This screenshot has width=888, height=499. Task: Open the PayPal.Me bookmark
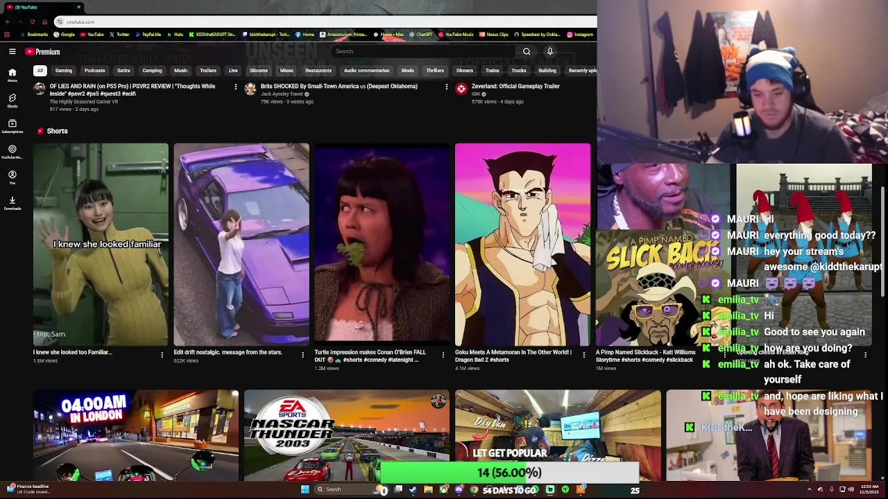pos(148,34)
